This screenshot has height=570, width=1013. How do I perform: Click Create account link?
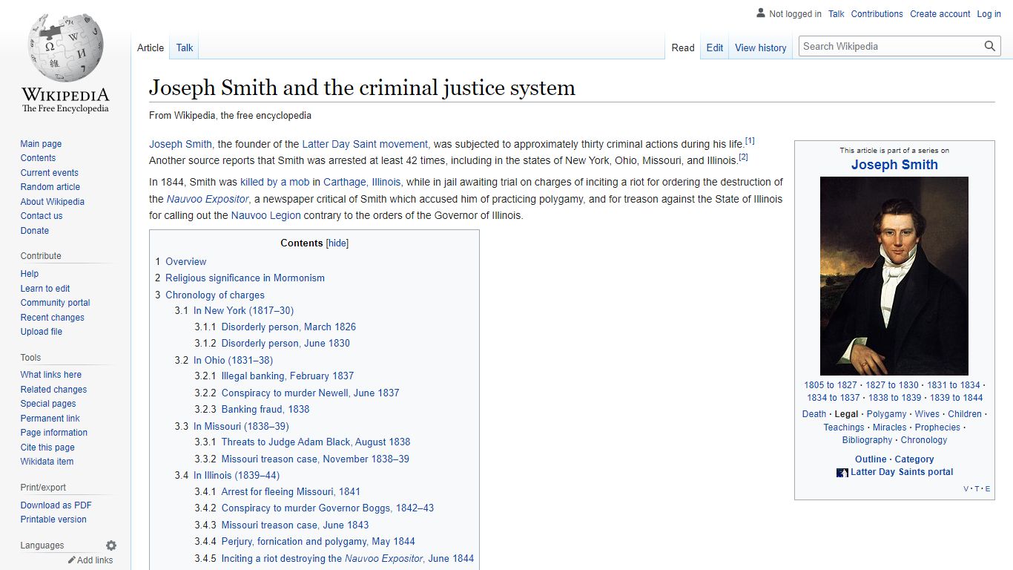pos(940,14)
